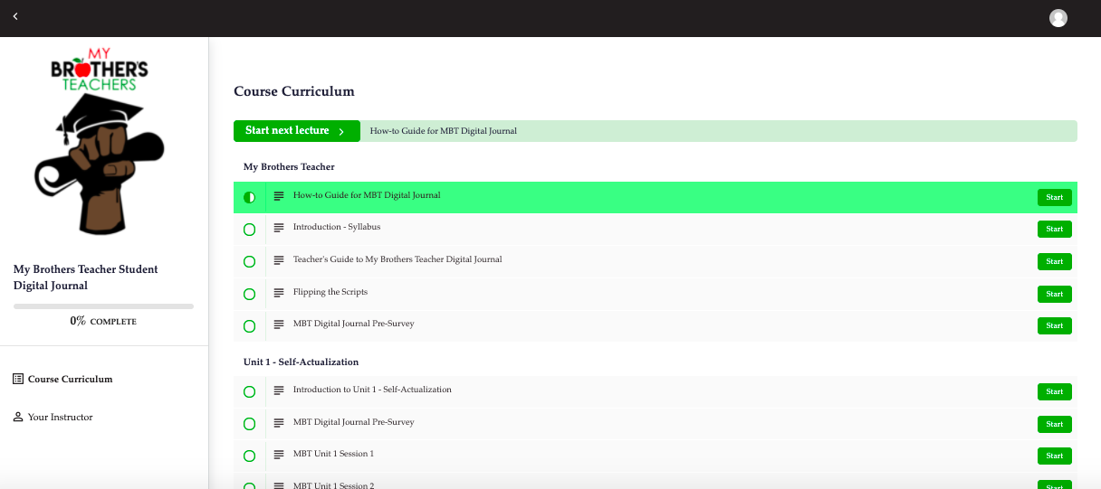Screen dimensions: 1101x489
Task: Start MBT Unit 1 Session 1
Action: pyautogui.click(x=1054, y=456)
